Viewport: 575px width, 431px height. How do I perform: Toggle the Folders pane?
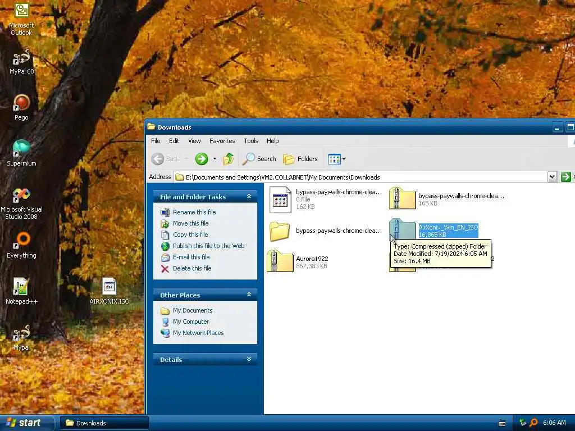click(x=300, y=159)
